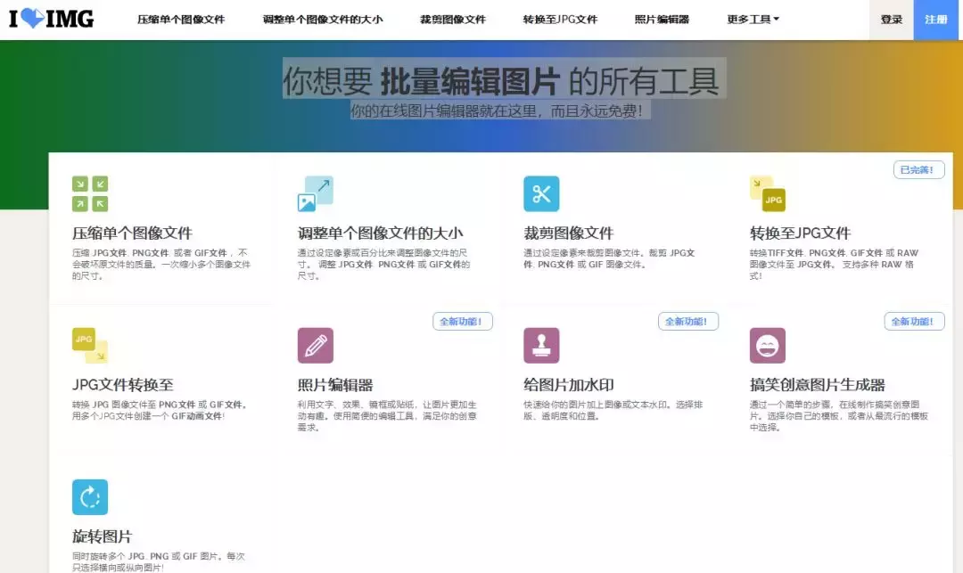Click the 已完善! badge on JPG card
Image resolution: width=963 pixels, height=573 pixels.
[918, 170]
